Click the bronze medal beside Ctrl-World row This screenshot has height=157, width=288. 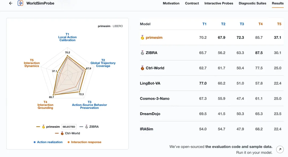click(142, 68)
